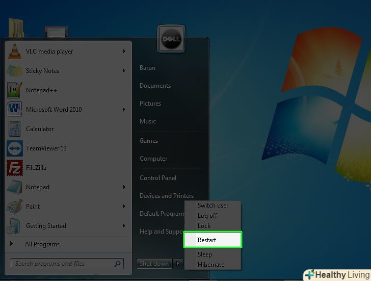
Task: Open FileZilla icon
Action: [15, 168]
